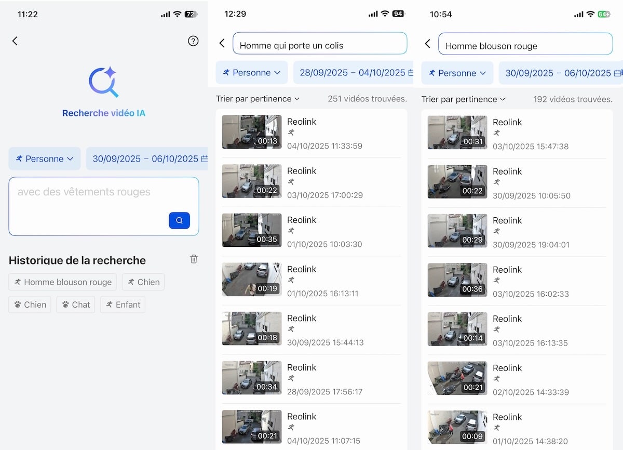
Task: Edit the 'Homme qui porte un colis' search field
Action: coord(319,45)
